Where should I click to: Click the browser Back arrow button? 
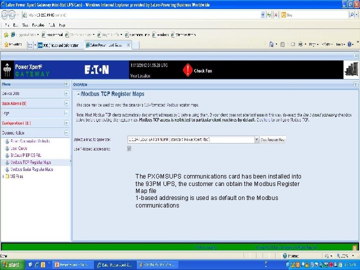pyautogui.click(x=5, y=15)
